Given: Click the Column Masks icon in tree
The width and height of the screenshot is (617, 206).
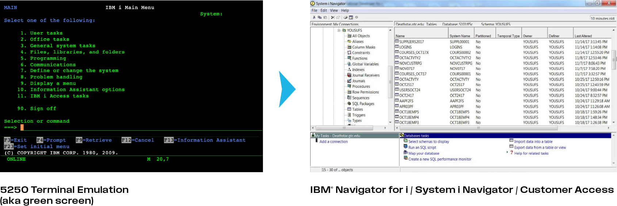Looking at the screenshot, I should click(349, 47).
